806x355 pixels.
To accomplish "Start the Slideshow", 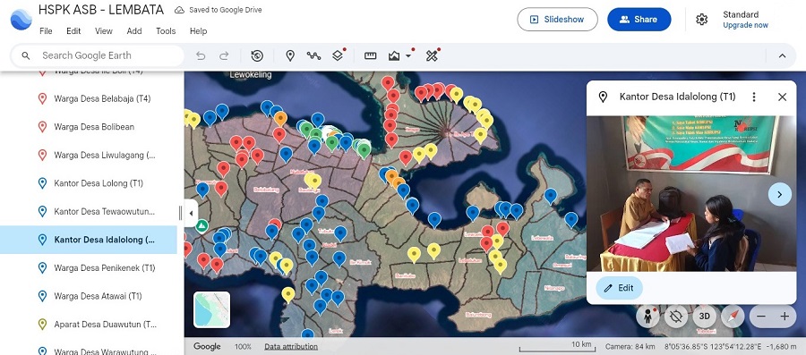I will [x=557, y=20].
